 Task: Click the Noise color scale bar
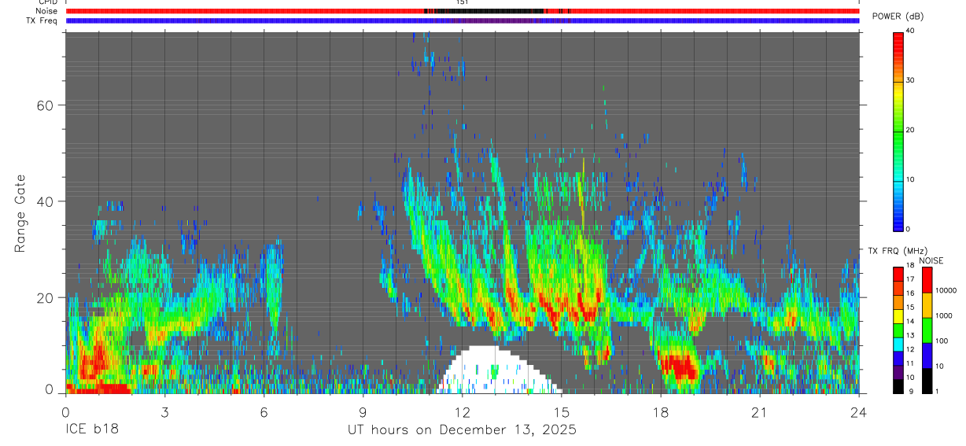(927, 330)
